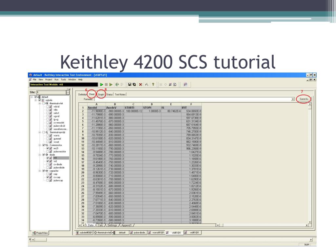The width and height of the screenshot is (336, 252).
Task: Click the sheet vertical scrollbar
Action: point(310,163)
